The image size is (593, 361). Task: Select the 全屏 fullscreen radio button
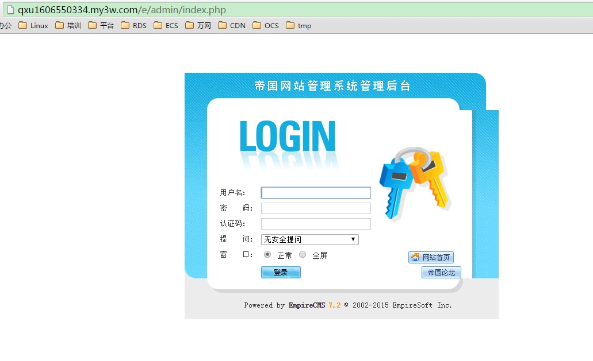pos(303,255)
